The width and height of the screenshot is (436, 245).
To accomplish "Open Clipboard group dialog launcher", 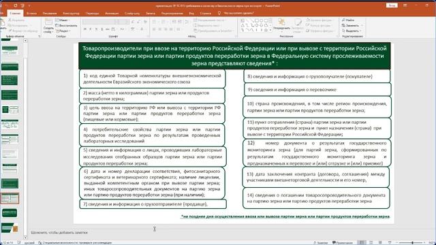I will click(x=40, y=36).
